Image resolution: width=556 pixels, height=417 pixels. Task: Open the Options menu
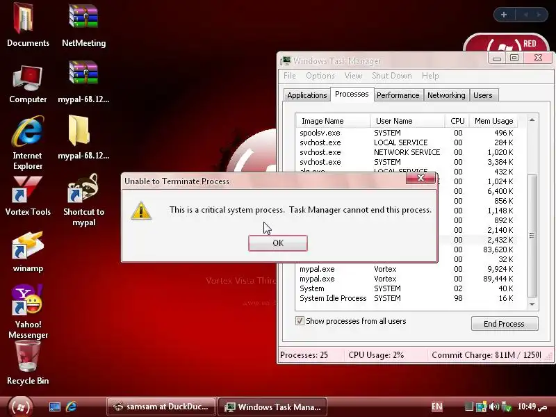[x=320, y=76]
